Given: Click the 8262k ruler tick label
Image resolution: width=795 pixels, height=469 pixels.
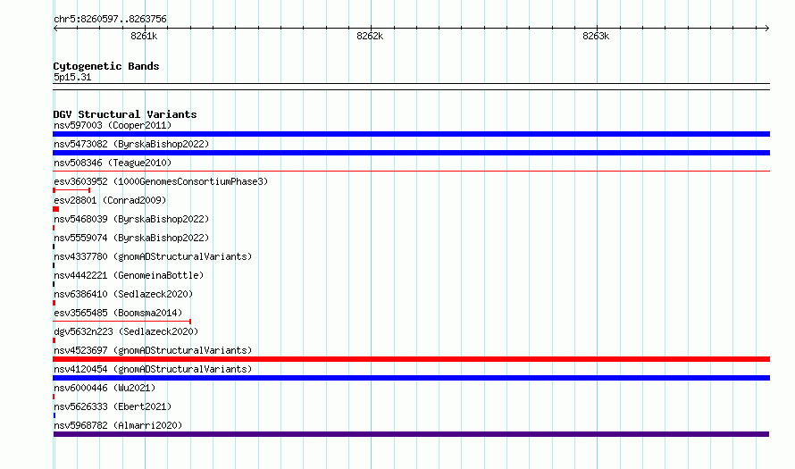Looking at the screenshot, I should point(370,36).
